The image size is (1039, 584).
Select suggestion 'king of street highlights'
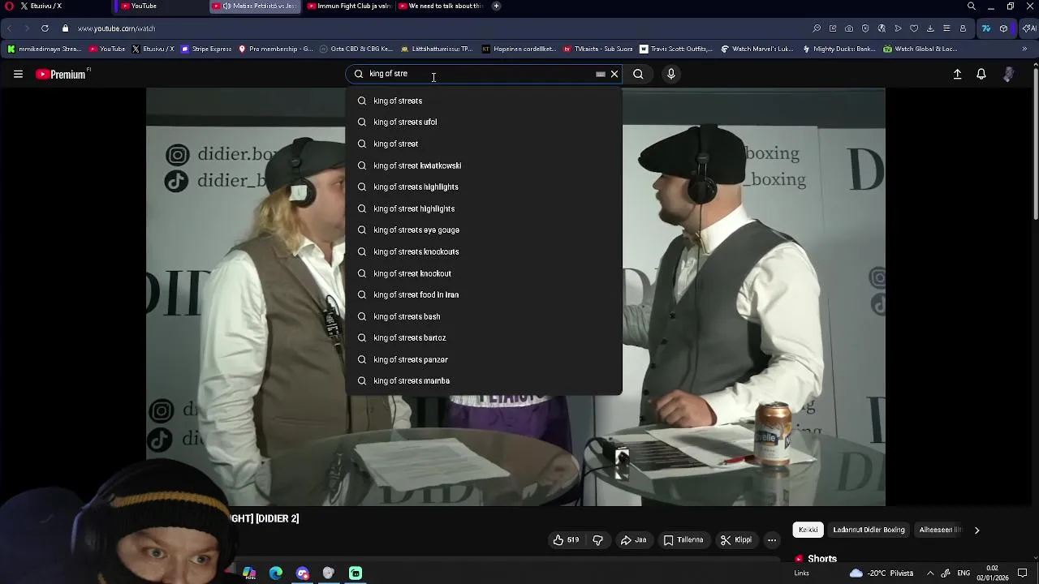coord(484,208)
